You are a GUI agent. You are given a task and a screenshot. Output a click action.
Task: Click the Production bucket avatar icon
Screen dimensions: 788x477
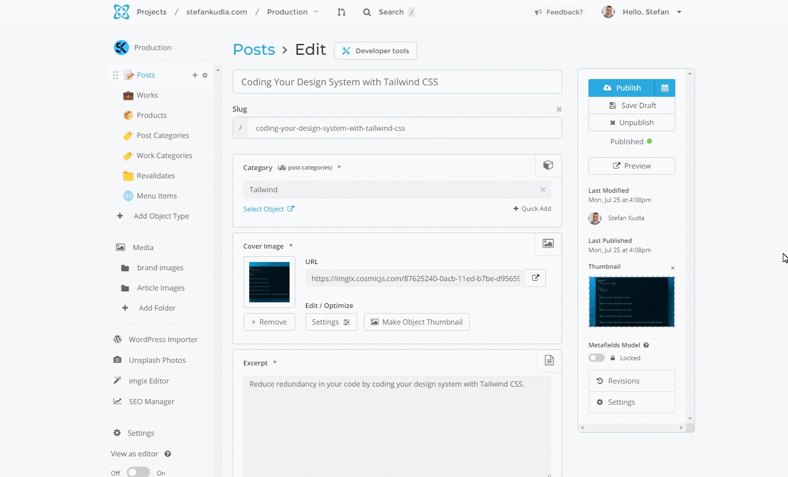[x=122, y=48]
